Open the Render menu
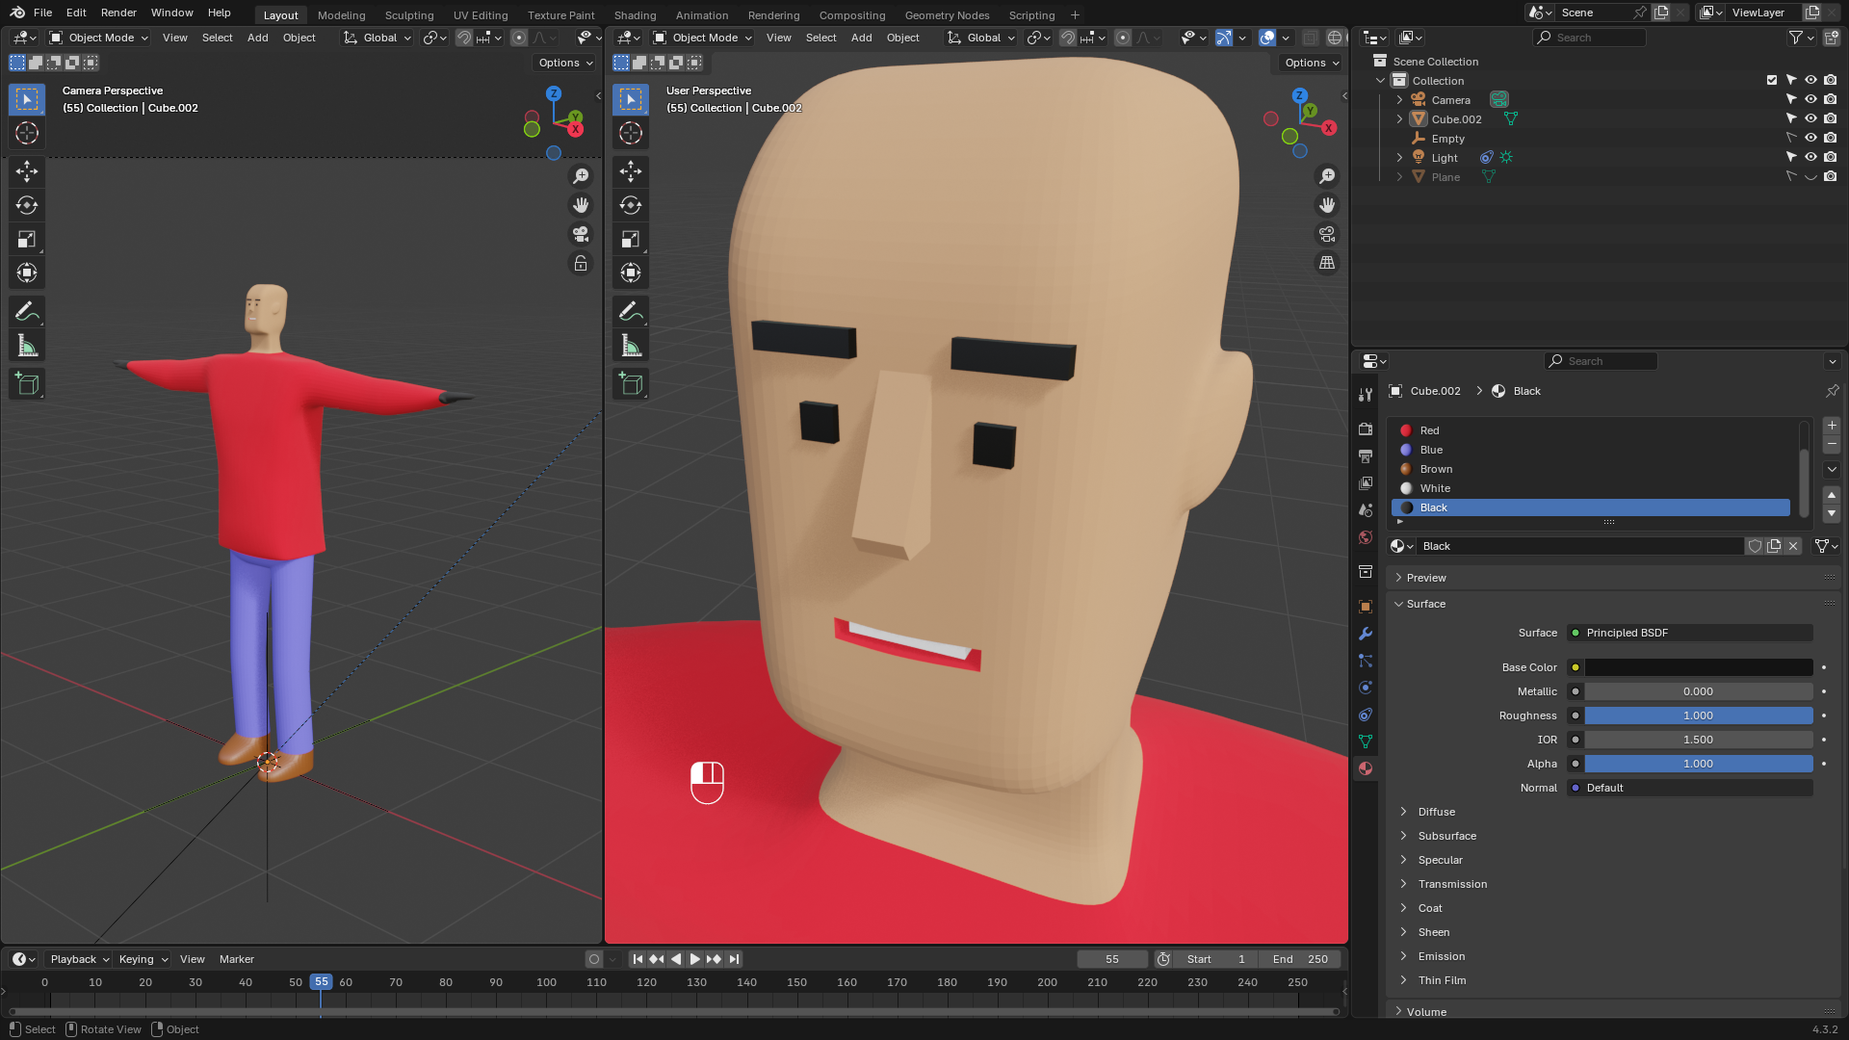This screenshot has height=1040, width=1849. (118, 13)
